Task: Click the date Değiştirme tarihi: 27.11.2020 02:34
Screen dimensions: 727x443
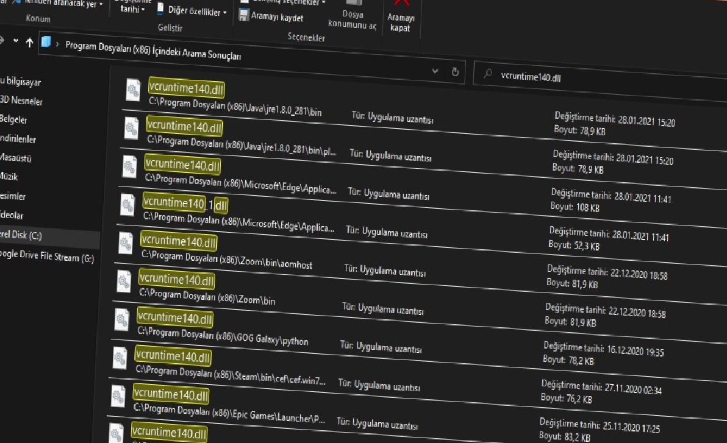Action: tap(601, 388)
